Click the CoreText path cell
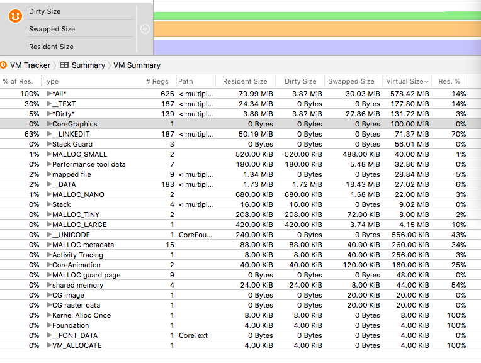The height and width of the screenshot is (363, 481). click(193, 335)
